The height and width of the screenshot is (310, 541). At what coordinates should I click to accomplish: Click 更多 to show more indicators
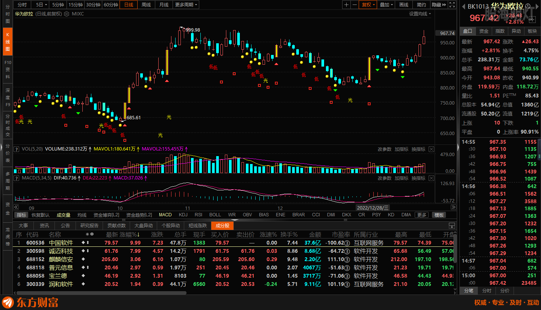[422, 215]
